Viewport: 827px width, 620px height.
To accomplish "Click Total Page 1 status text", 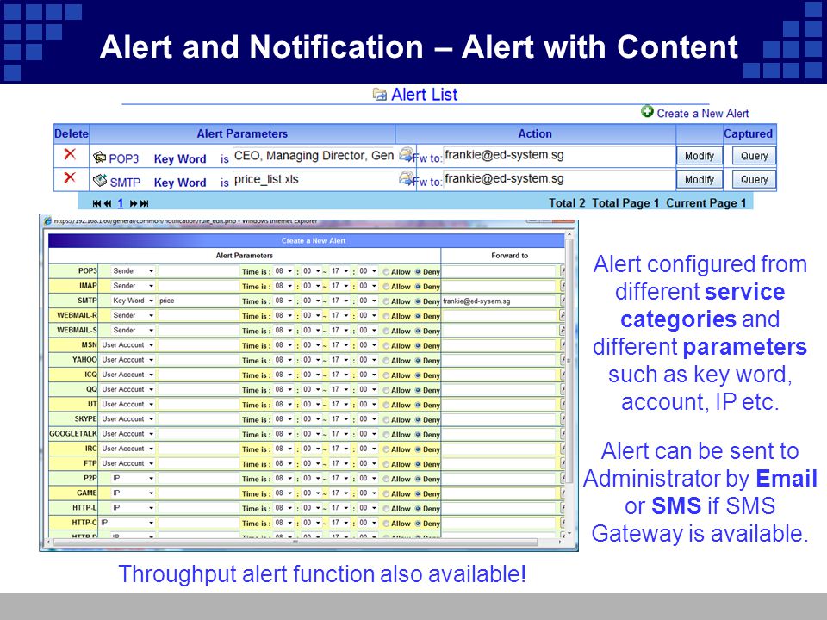I will pos(625,203).
